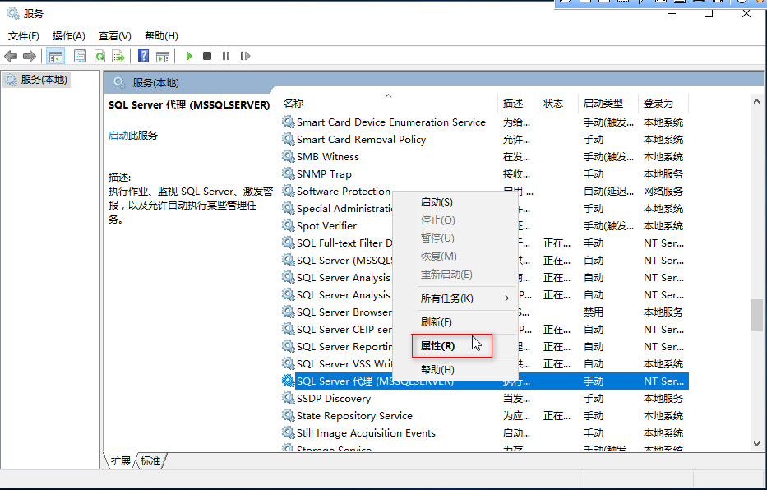767x490 pixels.
Task: Start service with green play icon
Action: pos(189,56)
